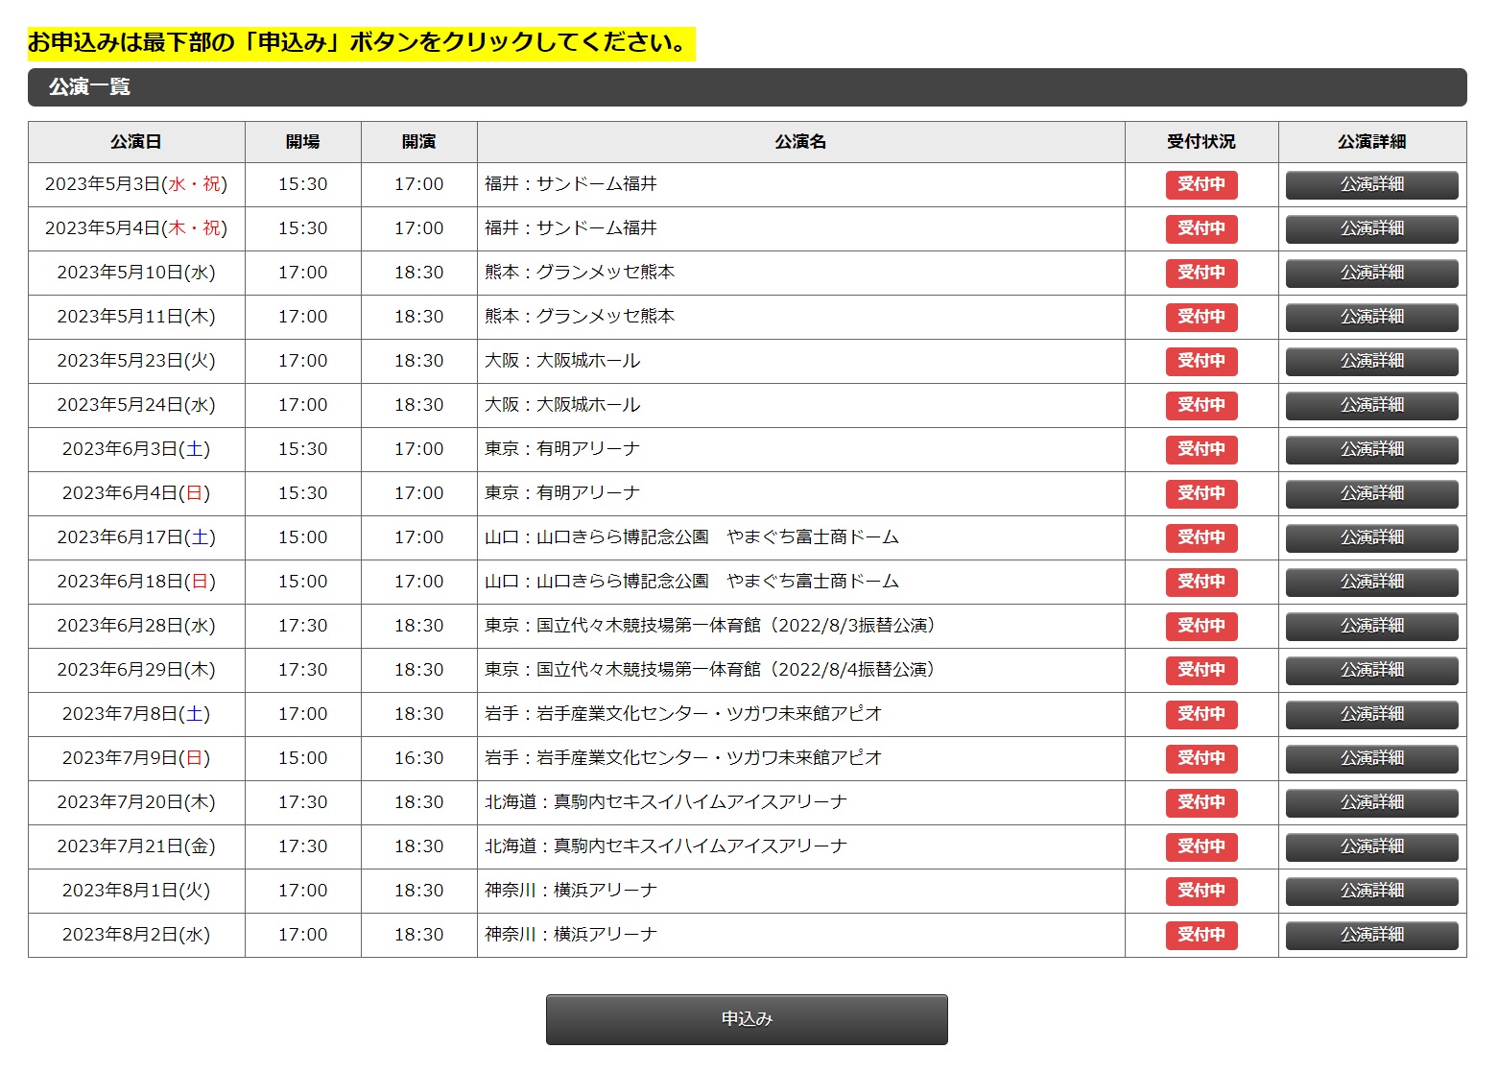Open 公演詳細 for 2023年5月23日 performance
Image resolution: width=1498 pixels, height=1072 pixels.
(1371, 361)
